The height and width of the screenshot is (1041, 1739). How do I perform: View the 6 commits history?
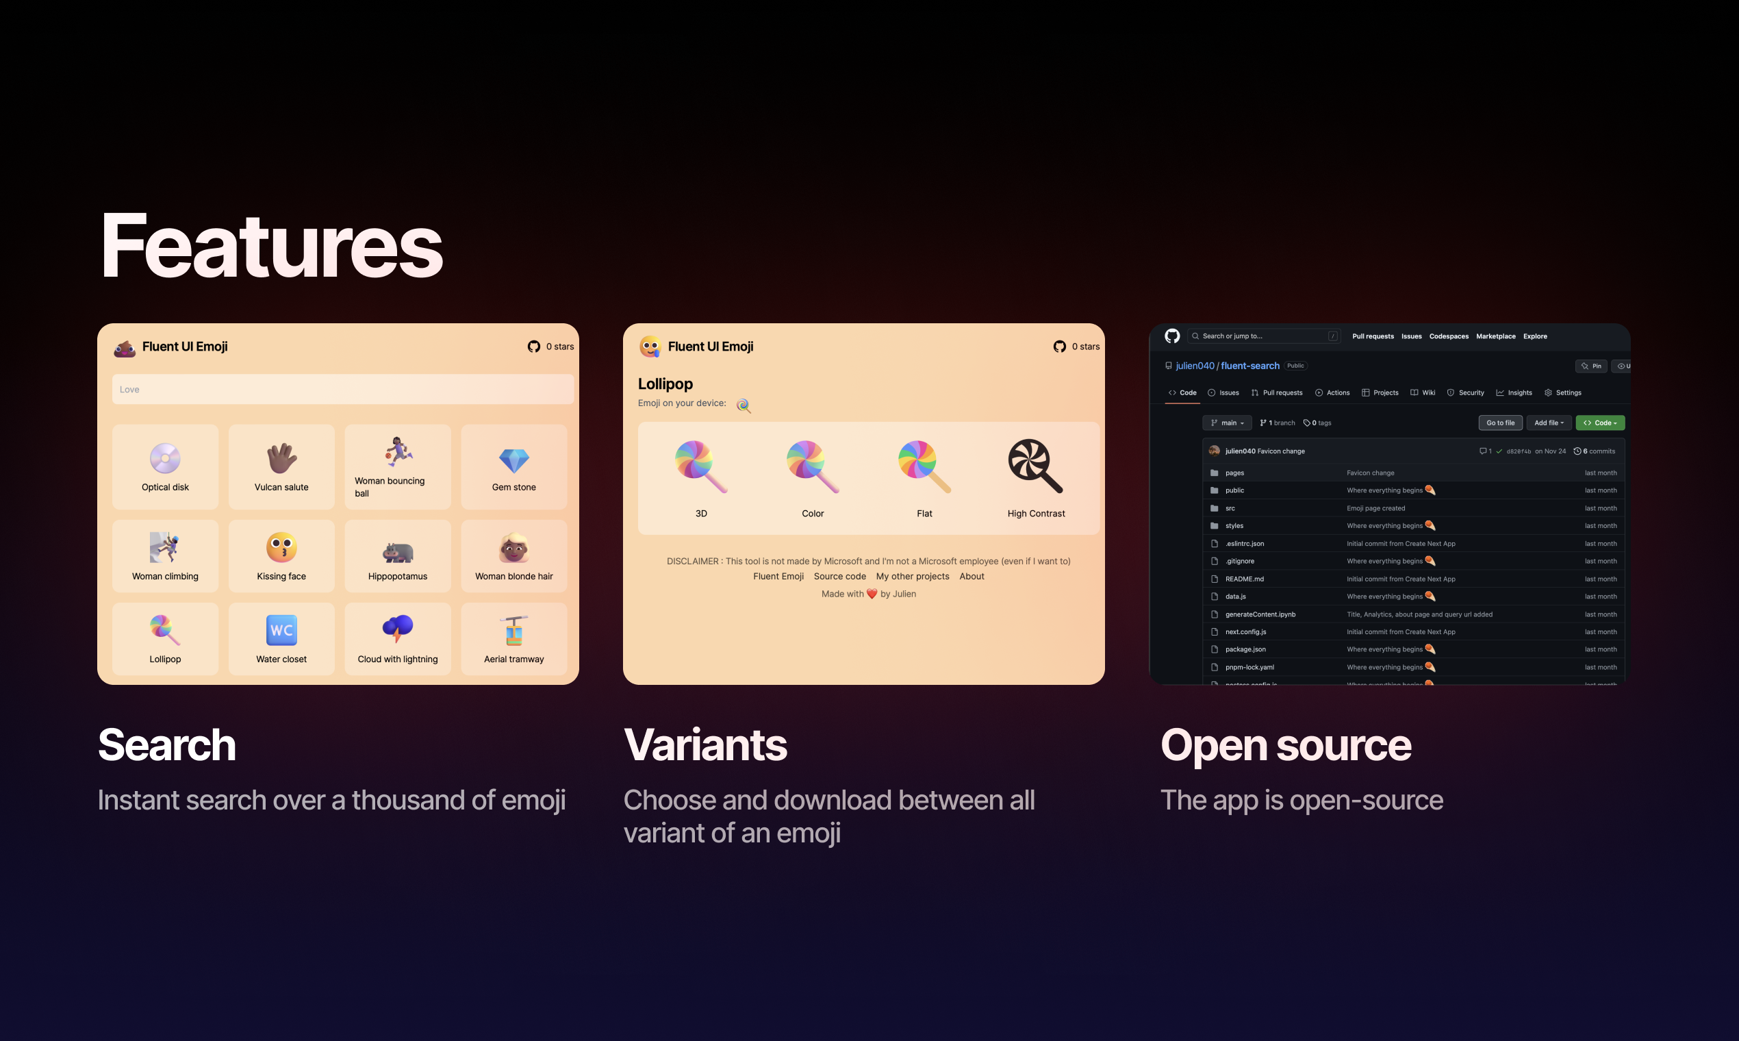coord(1594,451)
